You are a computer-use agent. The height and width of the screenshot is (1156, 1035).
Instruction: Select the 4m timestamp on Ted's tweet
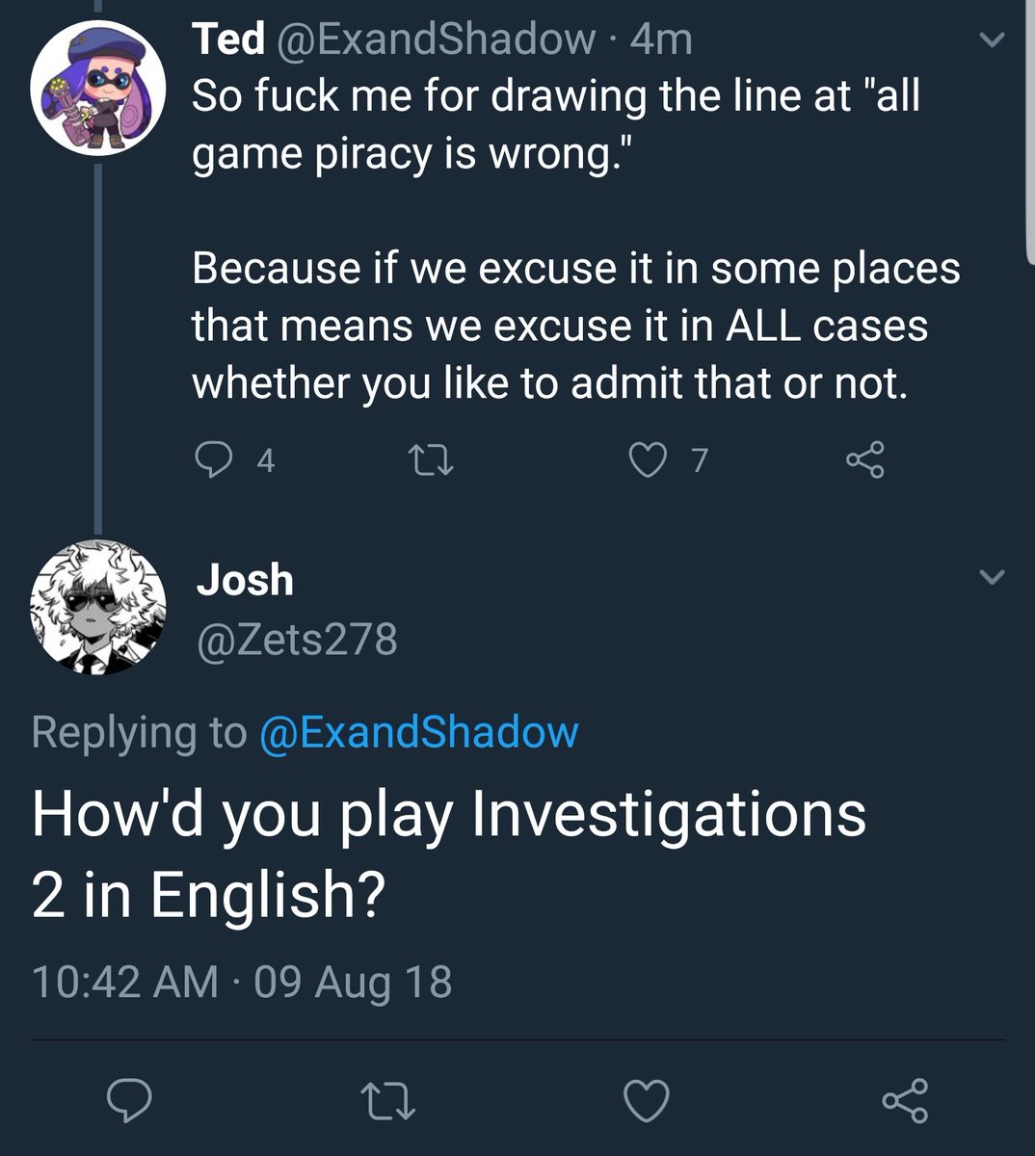click(660, 39)
